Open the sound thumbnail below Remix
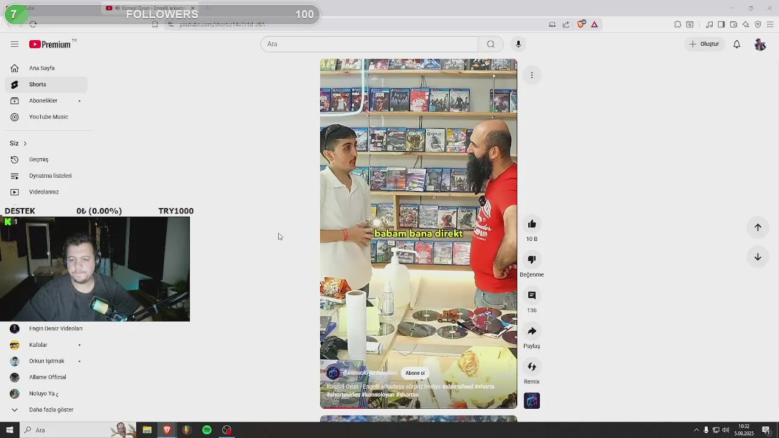The height and width of the screenshot is (438, 779). 532,401
